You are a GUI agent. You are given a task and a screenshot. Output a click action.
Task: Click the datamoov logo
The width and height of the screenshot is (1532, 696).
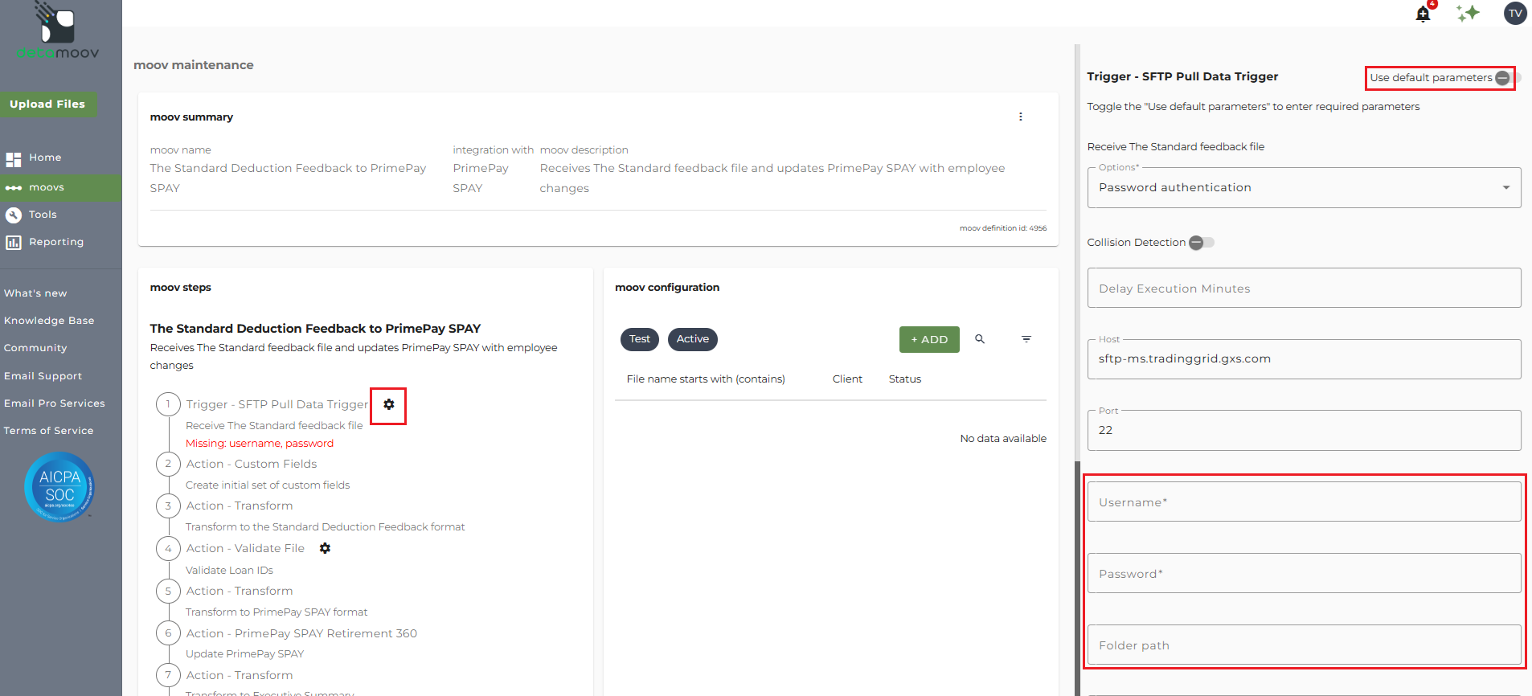pyautogui.click(x=58, y=31)
